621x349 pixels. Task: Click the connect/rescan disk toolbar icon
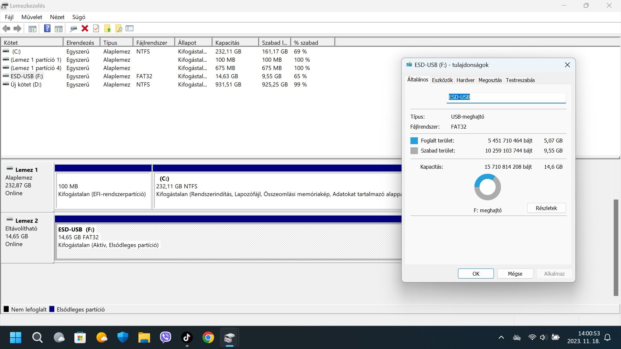coord(73,28)
